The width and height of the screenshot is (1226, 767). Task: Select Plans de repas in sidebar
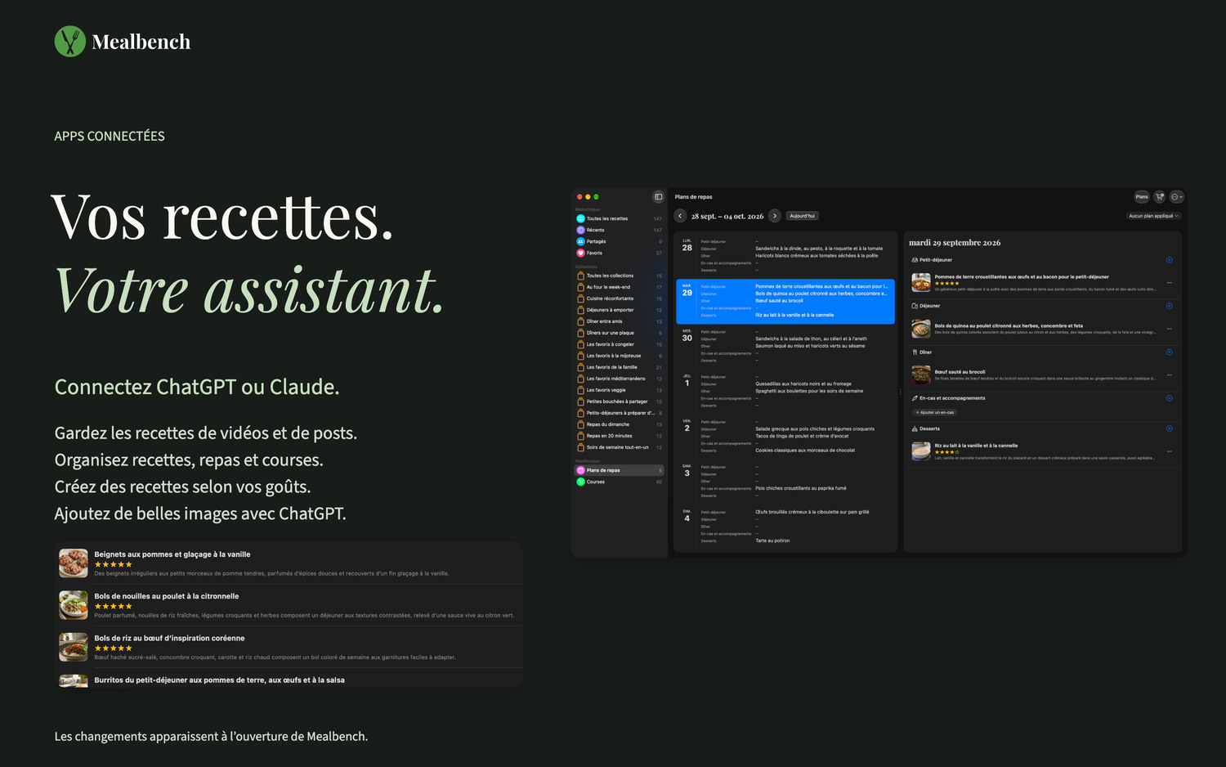[x=620, y=470]
